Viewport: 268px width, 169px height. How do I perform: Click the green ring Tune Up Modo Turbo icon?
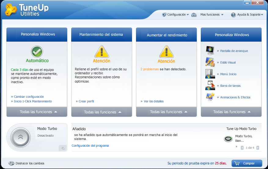coord(228,139)
